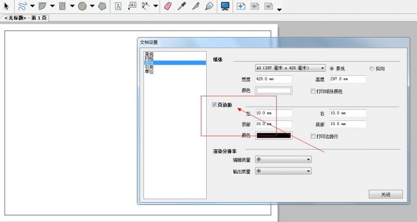
Task: Select the Text box tool
Action: pos(118,6)
